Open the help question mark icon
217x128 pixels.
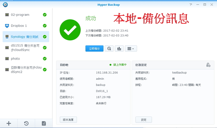pyautogui.click(x=191, y=4)
